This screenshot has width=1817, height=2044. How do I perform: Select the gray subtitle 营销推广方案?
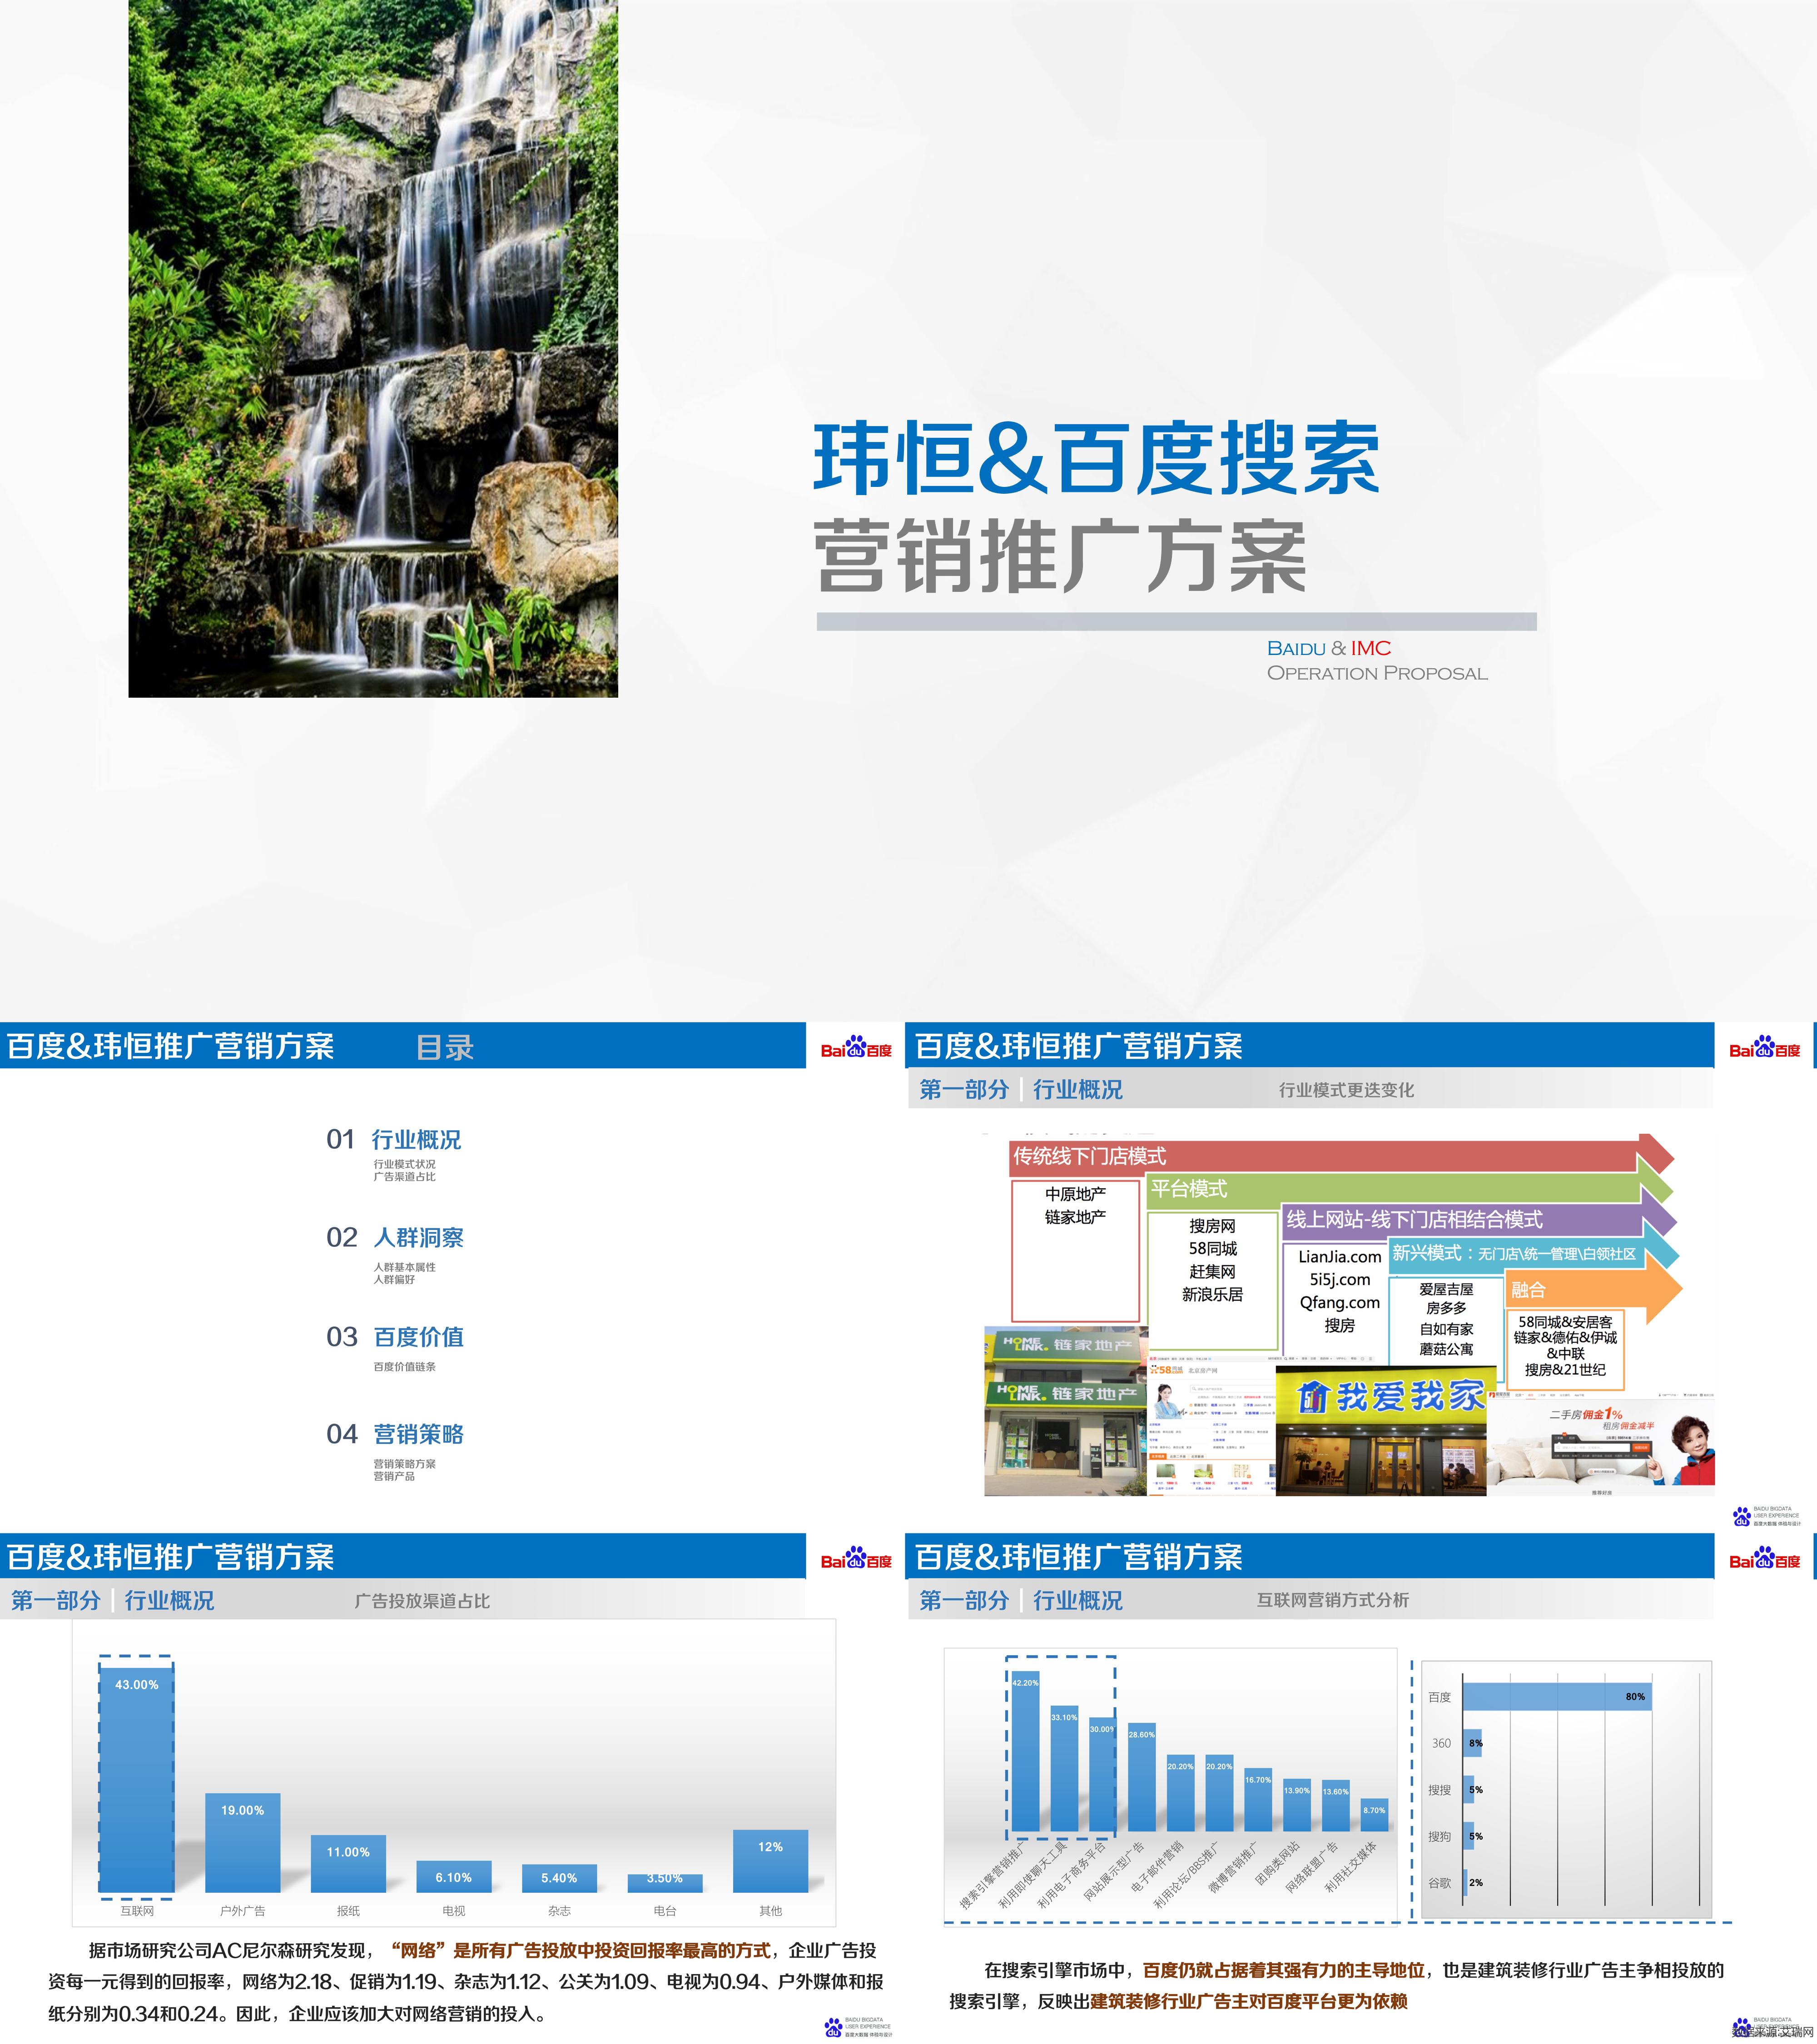(1061, 557)
